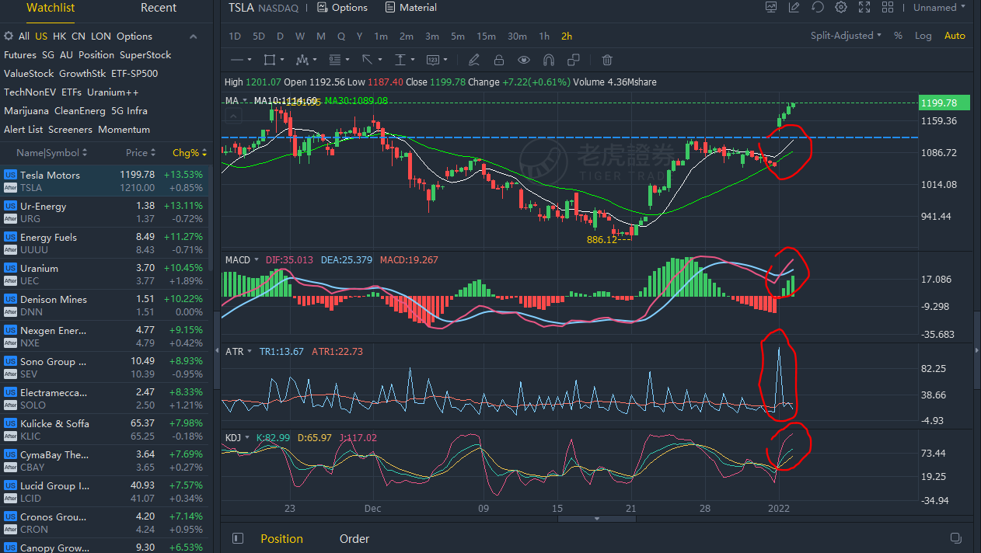Select the 15m timeframe
The height and width of the screenshot is (553, 981).
pos(486,37)
